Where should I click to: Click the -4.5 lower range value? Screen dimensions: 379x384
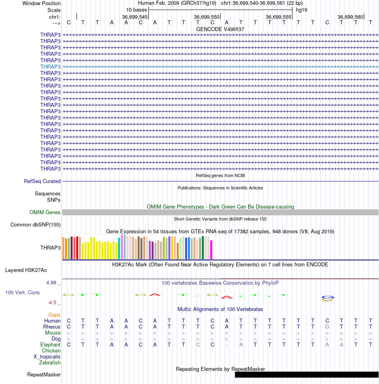pos(52,302)
